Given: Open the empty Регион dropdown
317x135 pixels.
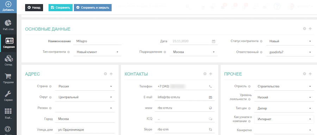Looking at the screenshot, I should [x=85, y=108].
